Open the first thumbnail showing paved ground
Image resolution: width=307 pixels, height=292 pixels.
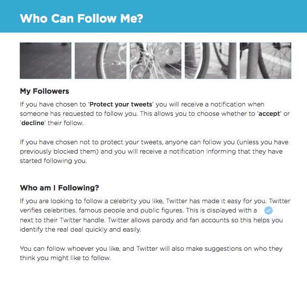(46, 60)
